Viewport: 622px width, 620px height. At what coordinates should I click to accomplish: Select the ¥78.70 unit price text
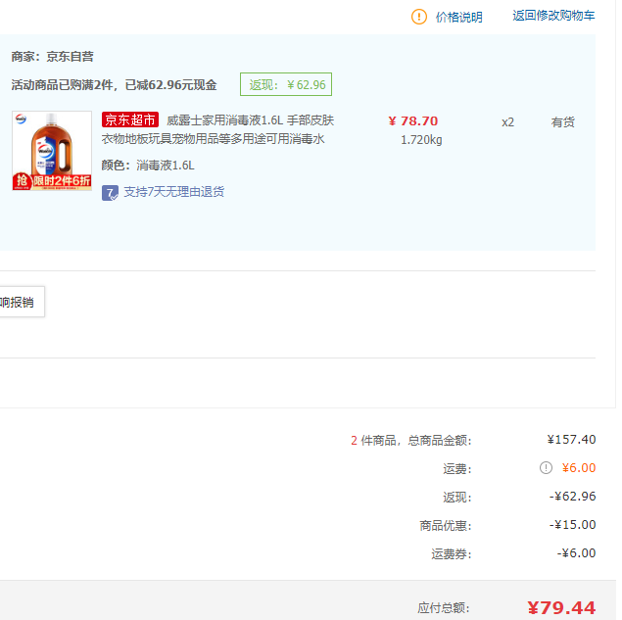(x=413, y=121)
